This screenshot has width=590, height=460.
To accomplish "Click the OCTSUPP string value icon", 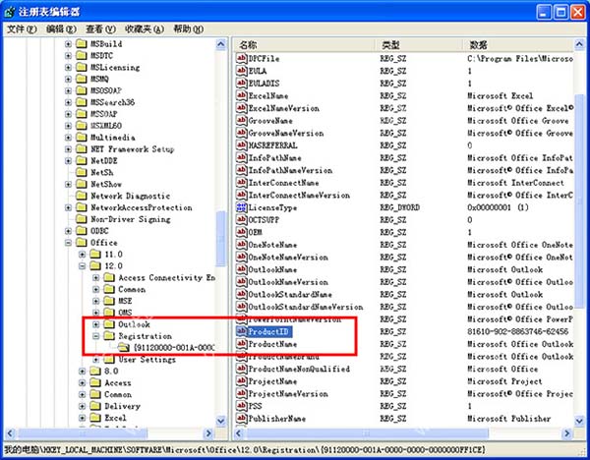I will tap(241, 219).
